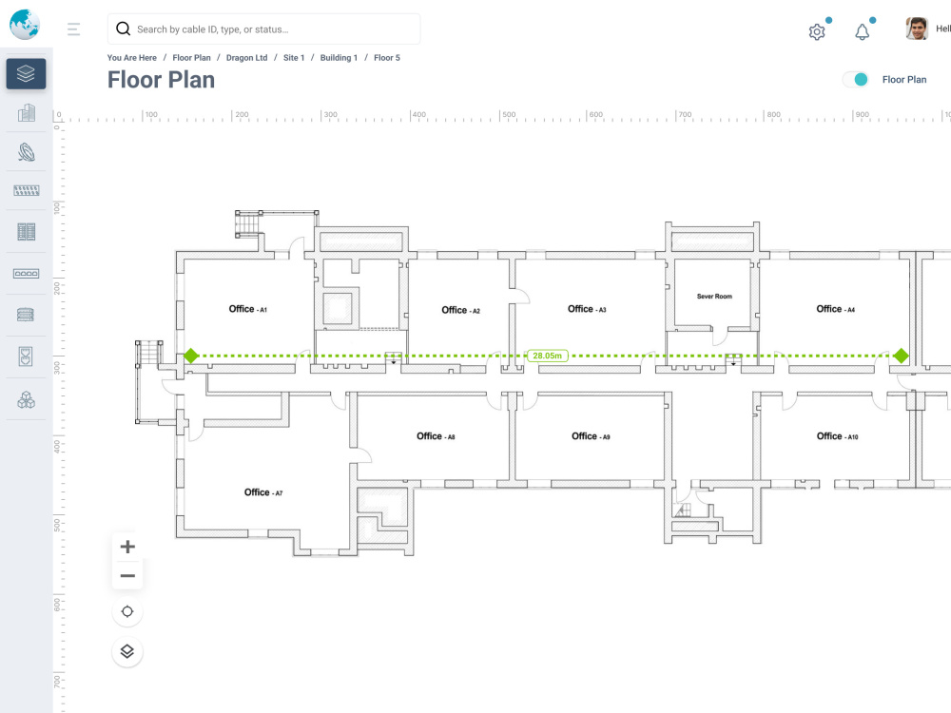Click Office - A8 room label
Viewport: 951px width, 713px height.
[x=436, y=436]
